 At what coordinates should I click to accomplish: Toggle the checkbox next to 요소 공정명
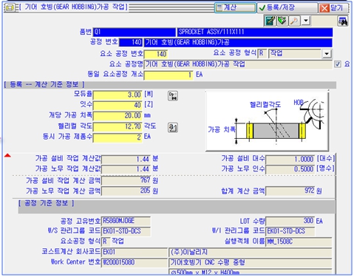tap(338, 64)
